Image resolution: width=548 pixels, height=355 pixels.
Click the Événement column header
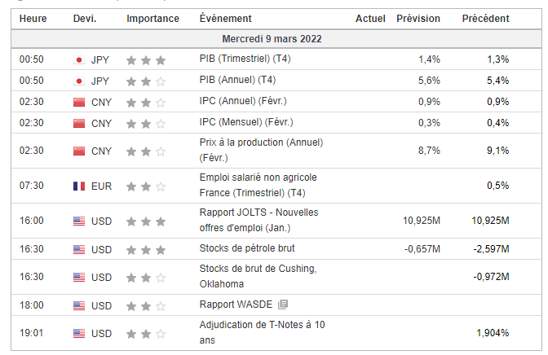coord(225,19)
